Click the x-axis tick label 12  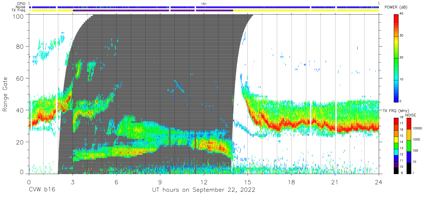coord(204,182)
